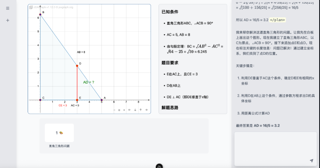Zoom in the graph with plus button

pyautogui.click(x=124, y=110)
